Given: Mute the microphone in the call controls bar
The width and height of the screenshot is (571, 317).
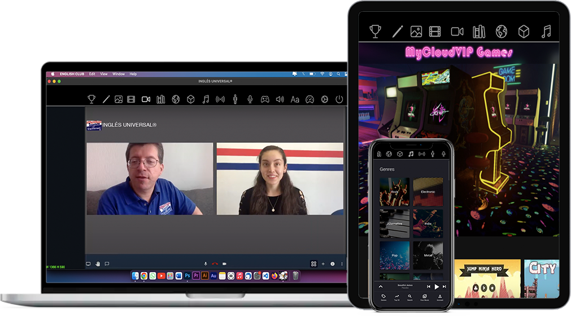Looking at the screenshot, I should [205, 263].
